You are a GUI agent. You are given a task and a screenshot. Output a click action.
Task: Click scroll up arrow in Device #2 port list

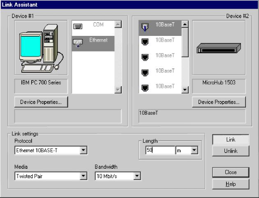pos(185,24)
